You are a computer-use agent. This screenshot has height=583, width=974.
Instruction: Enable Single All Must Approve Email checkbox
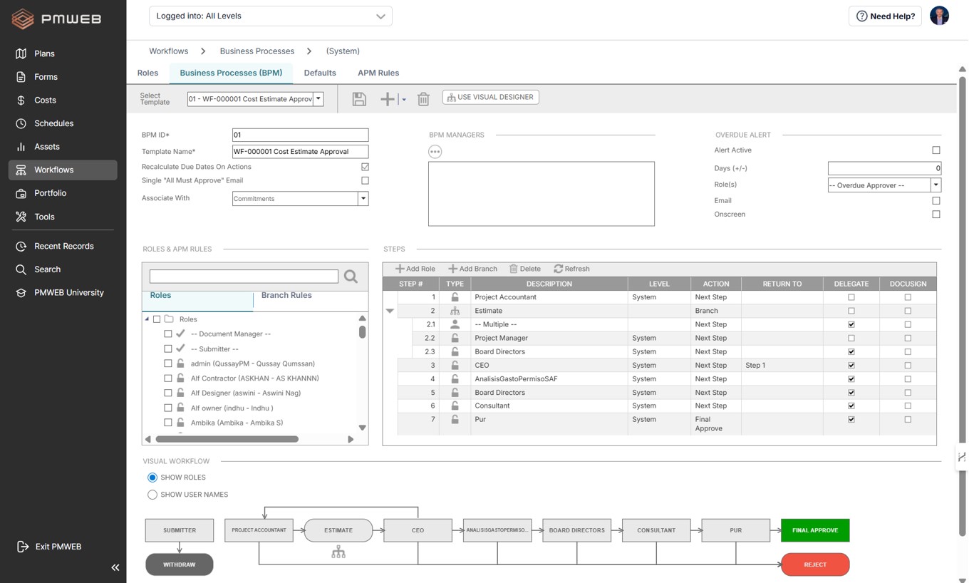(365, 180)
